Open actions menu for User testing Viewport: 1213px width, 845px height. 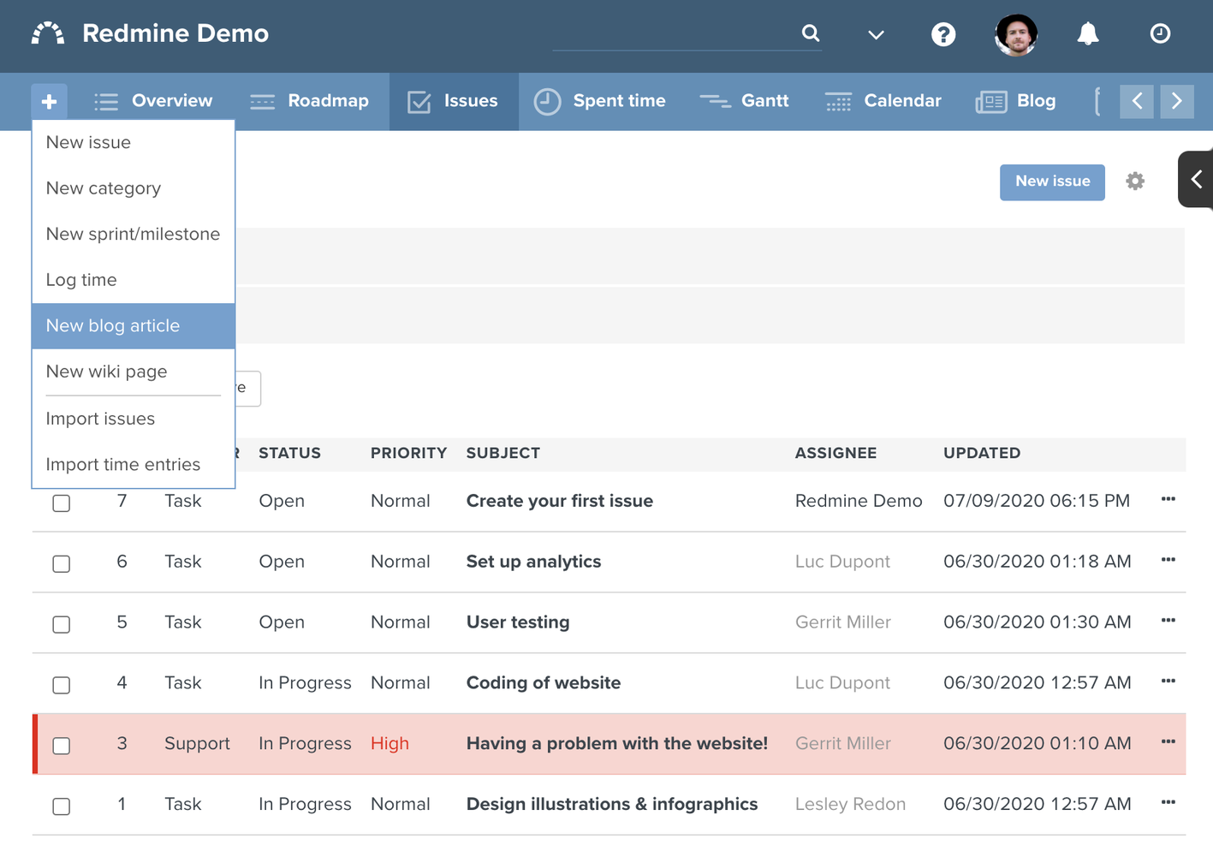click(x=1168, y=621)
